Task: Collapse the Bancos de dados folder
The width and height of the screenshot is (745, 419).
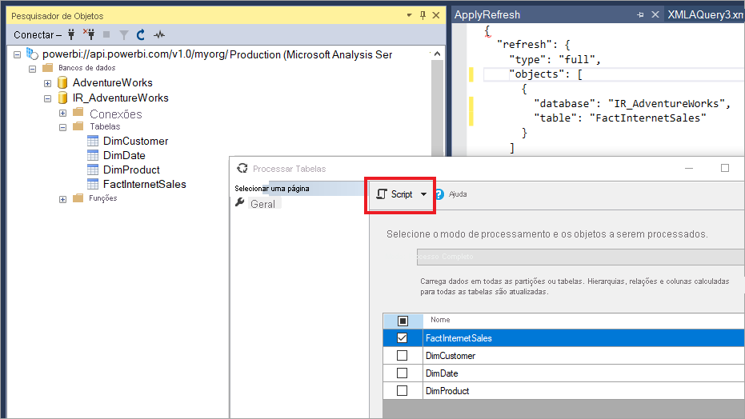Action: pos(32,69)
